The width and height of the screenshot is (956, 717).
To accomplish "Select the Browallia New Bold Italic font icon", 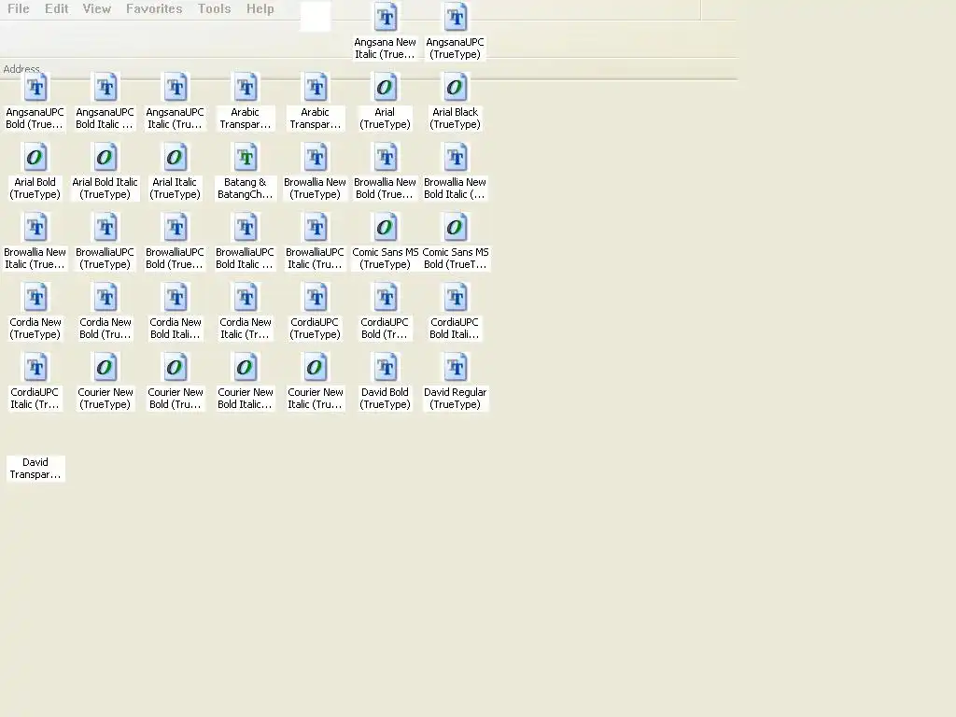I will 456,157.
